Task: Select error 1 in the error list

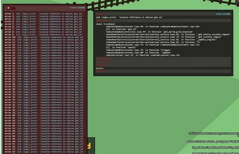Action: tap(43, 14)
